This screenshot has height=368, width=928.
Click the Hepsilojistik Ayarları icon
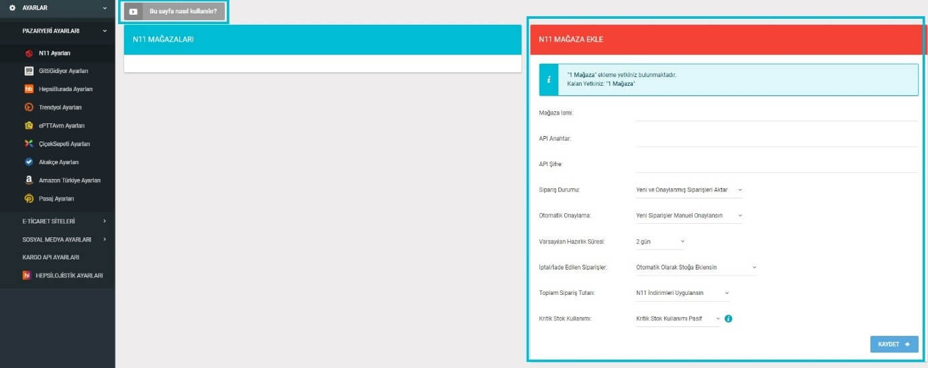coord(28,275)
